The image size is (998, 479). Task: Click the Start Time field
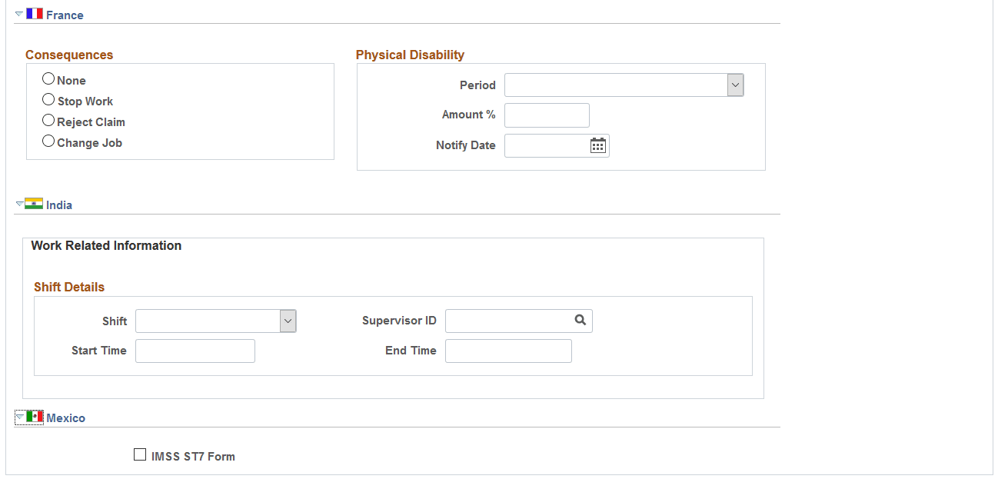point(195,350)
